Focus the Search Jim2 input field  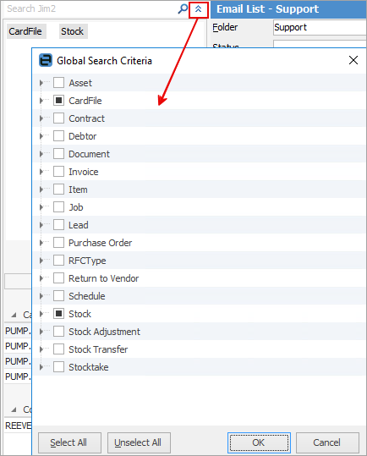(90, 9)
